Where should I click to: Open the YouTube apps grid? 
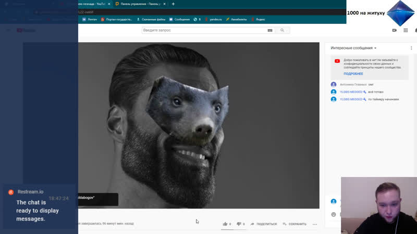(x=406, y=30)
